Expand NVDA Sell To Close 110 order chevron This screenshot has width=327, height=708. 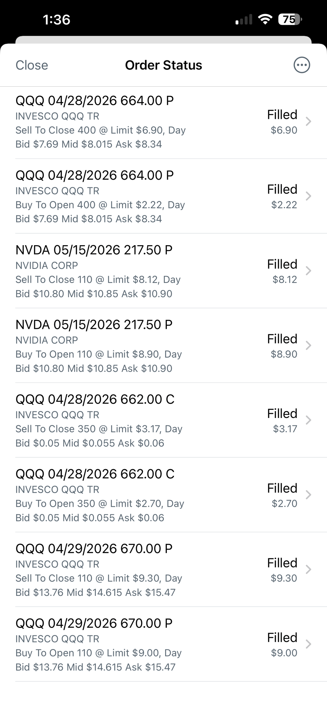click(308, 271)
